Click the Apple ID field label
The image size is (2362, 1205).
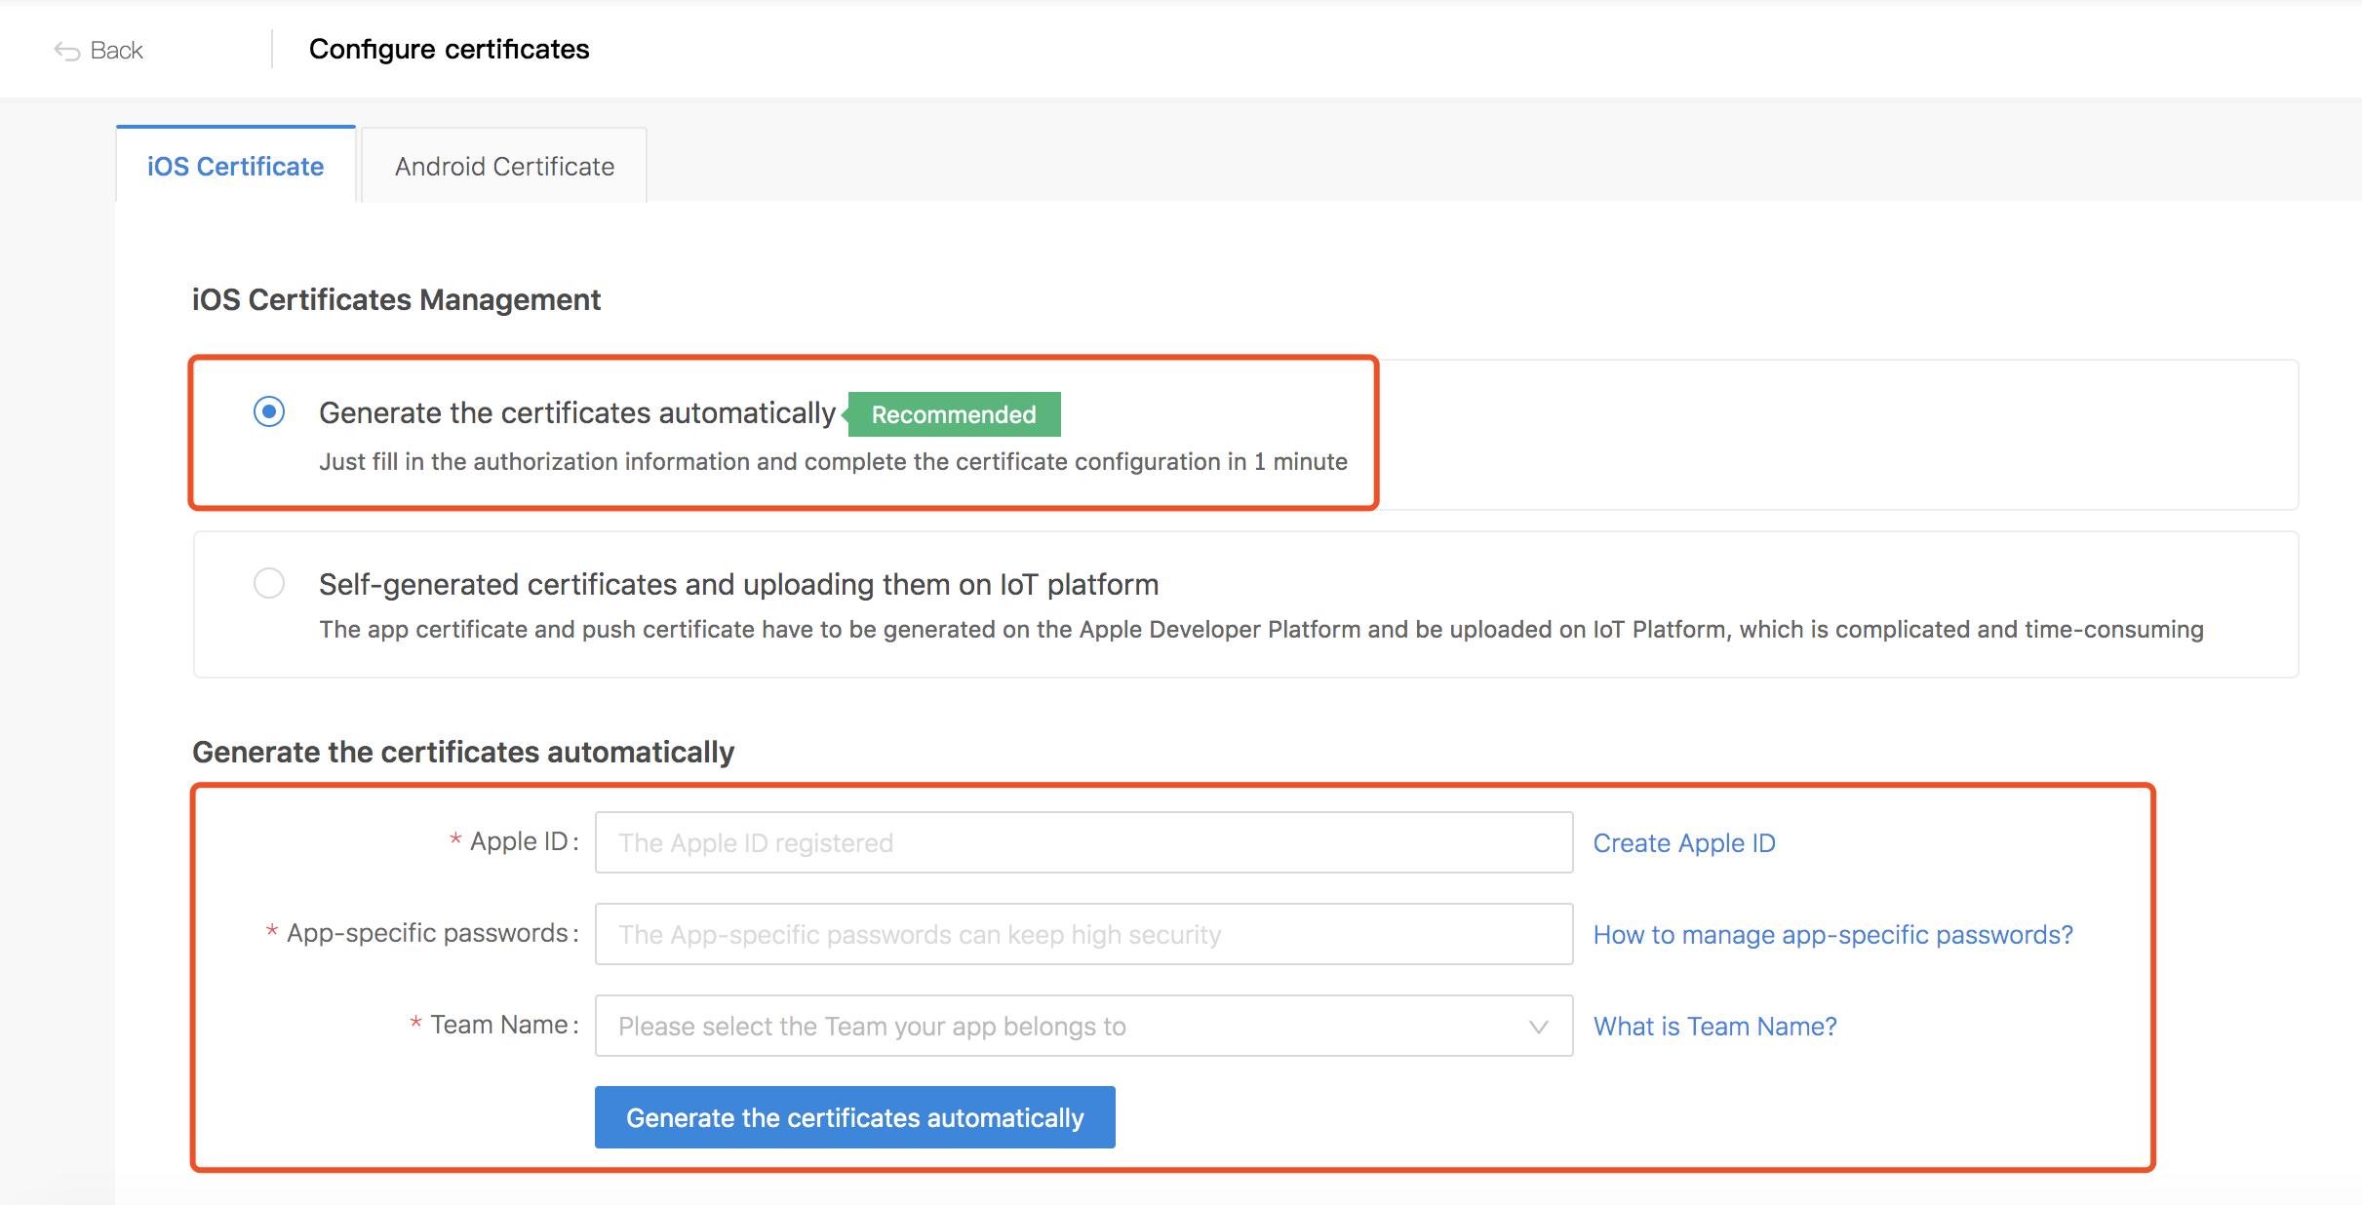pyautogui.click(x=518, y=842)
